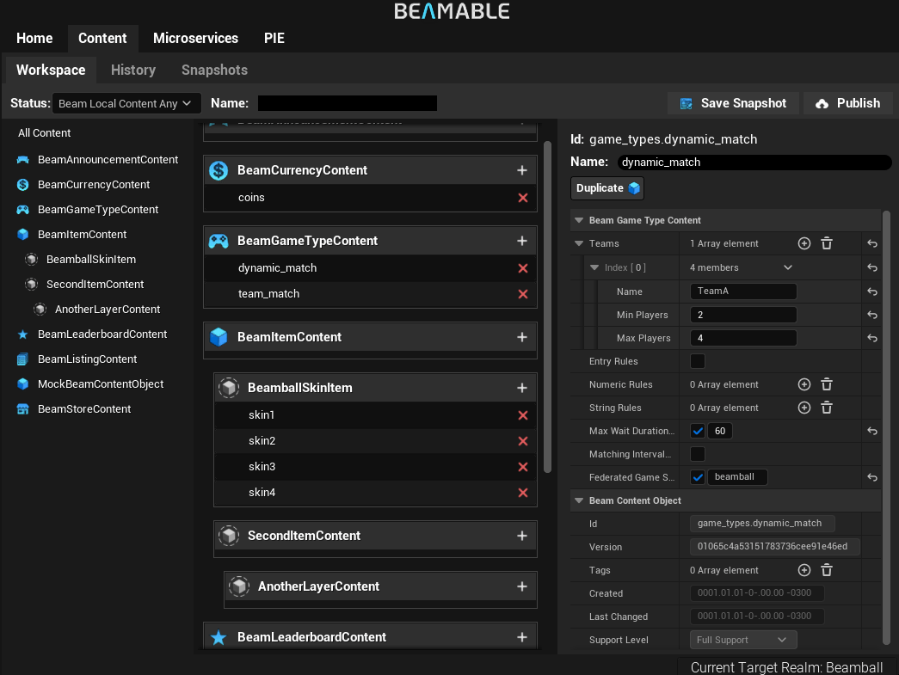Open the Snapshots tab
This screenshot has height=675, width=899.
coord(214,70)
